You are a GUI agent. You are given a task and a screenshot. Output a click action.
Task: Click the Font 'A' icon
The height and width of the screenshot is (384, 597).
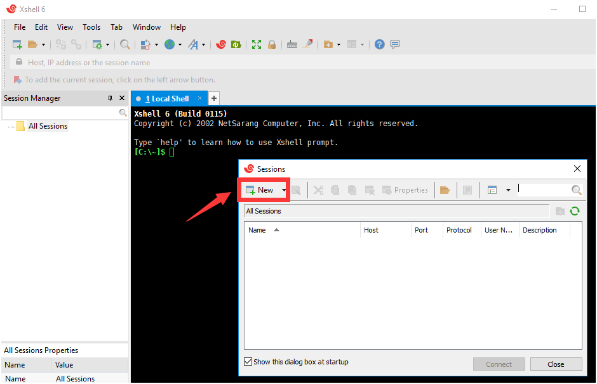pos(193,44)
